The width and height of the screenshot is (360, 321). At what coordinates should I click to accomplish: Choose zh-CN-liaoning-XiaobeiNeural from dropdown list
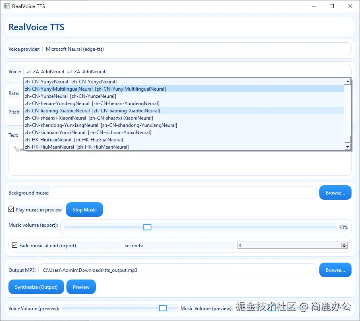[x=184, y=110]
